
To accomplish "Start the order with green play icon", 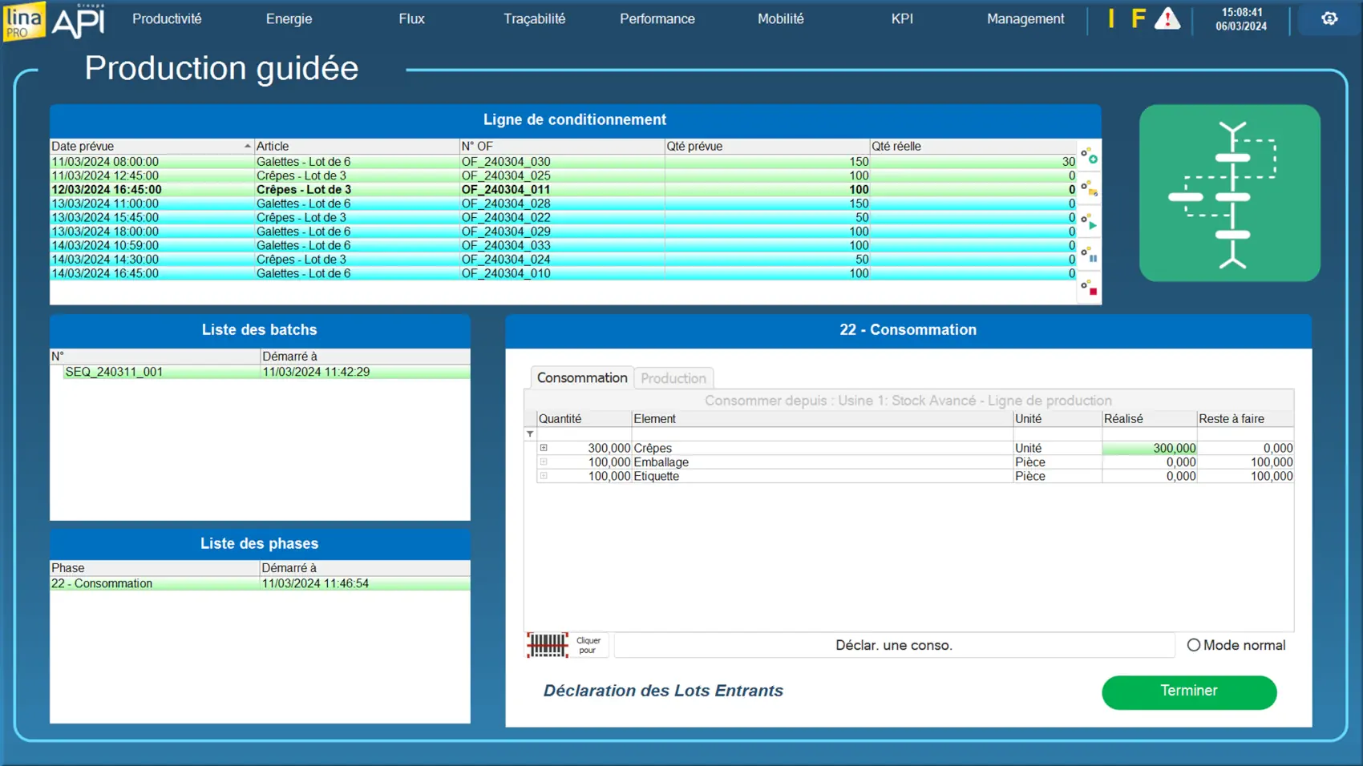I will point(1089,222).
